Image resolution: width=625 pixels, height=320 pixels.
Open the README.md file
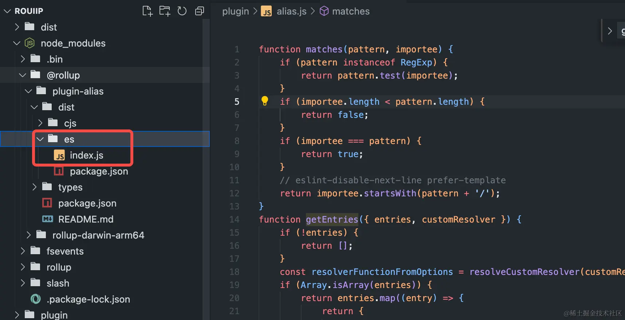point(86,219)
